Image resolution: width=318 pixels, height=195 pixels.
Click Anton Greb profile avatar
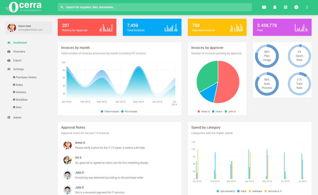coord(12,28)
